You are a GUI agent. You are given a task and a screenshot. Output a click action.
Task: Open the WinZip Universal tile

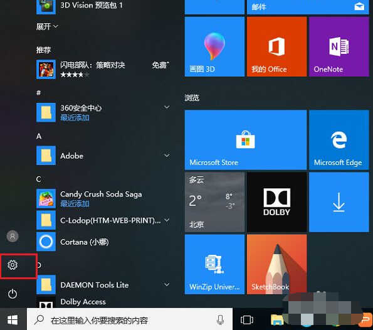tap(214, 264)
